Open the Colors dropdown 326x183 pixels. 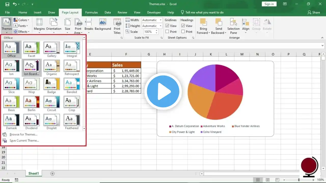21,20
